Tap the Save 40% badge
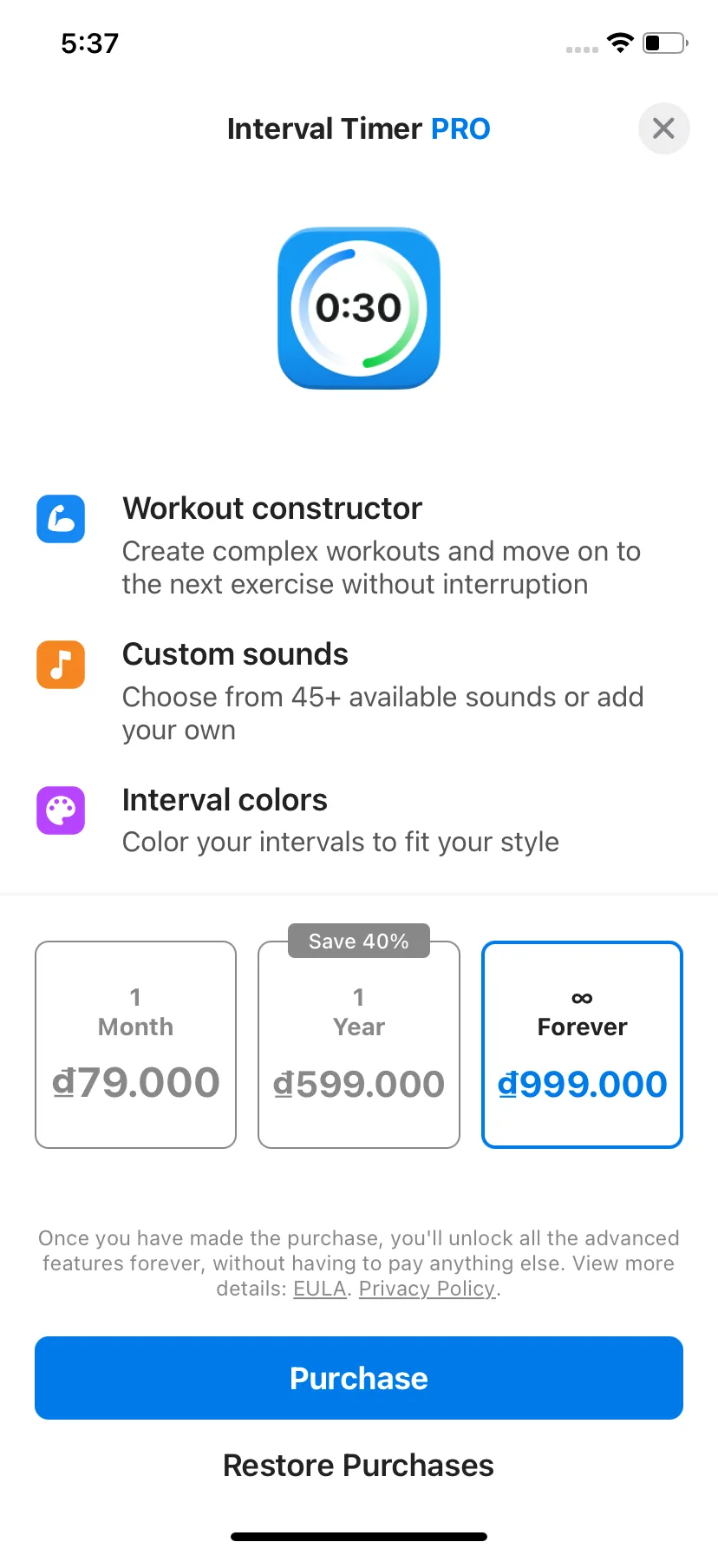Screen dimensions: 718x1555 pyautogui.click(x=359, y=942)
